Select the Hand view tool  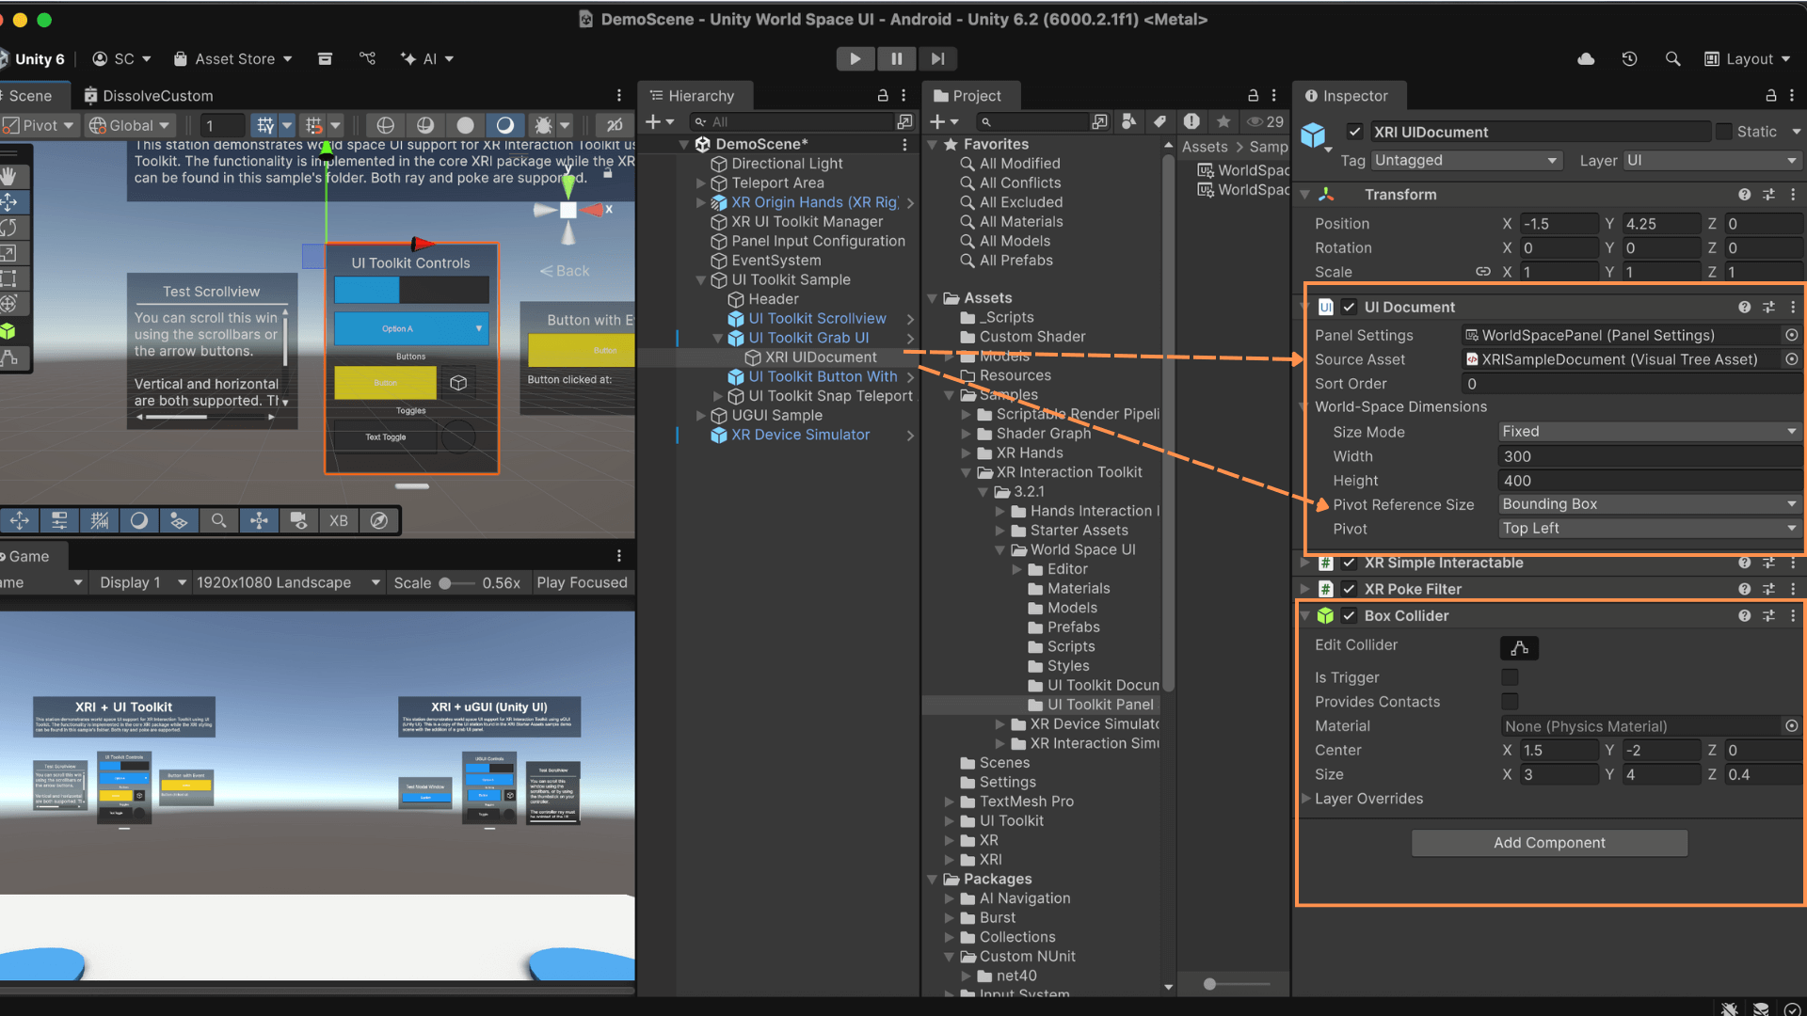click(x=8, y=176)
